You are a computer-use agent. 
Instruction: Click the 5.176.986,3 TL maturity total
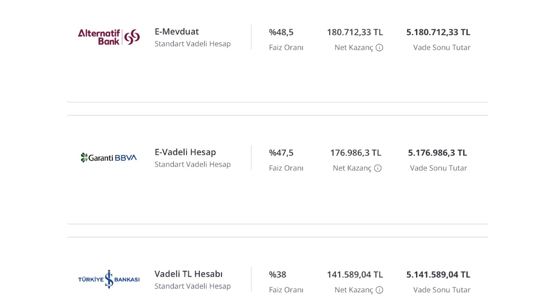pyautogui.click(x=437, y=153)
